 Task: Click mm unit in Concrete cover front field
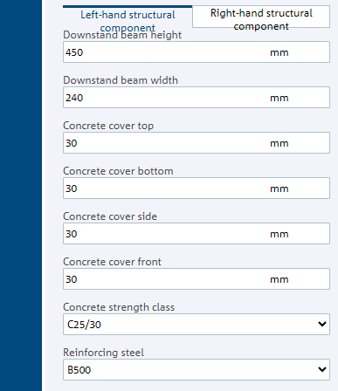(279, 279)
